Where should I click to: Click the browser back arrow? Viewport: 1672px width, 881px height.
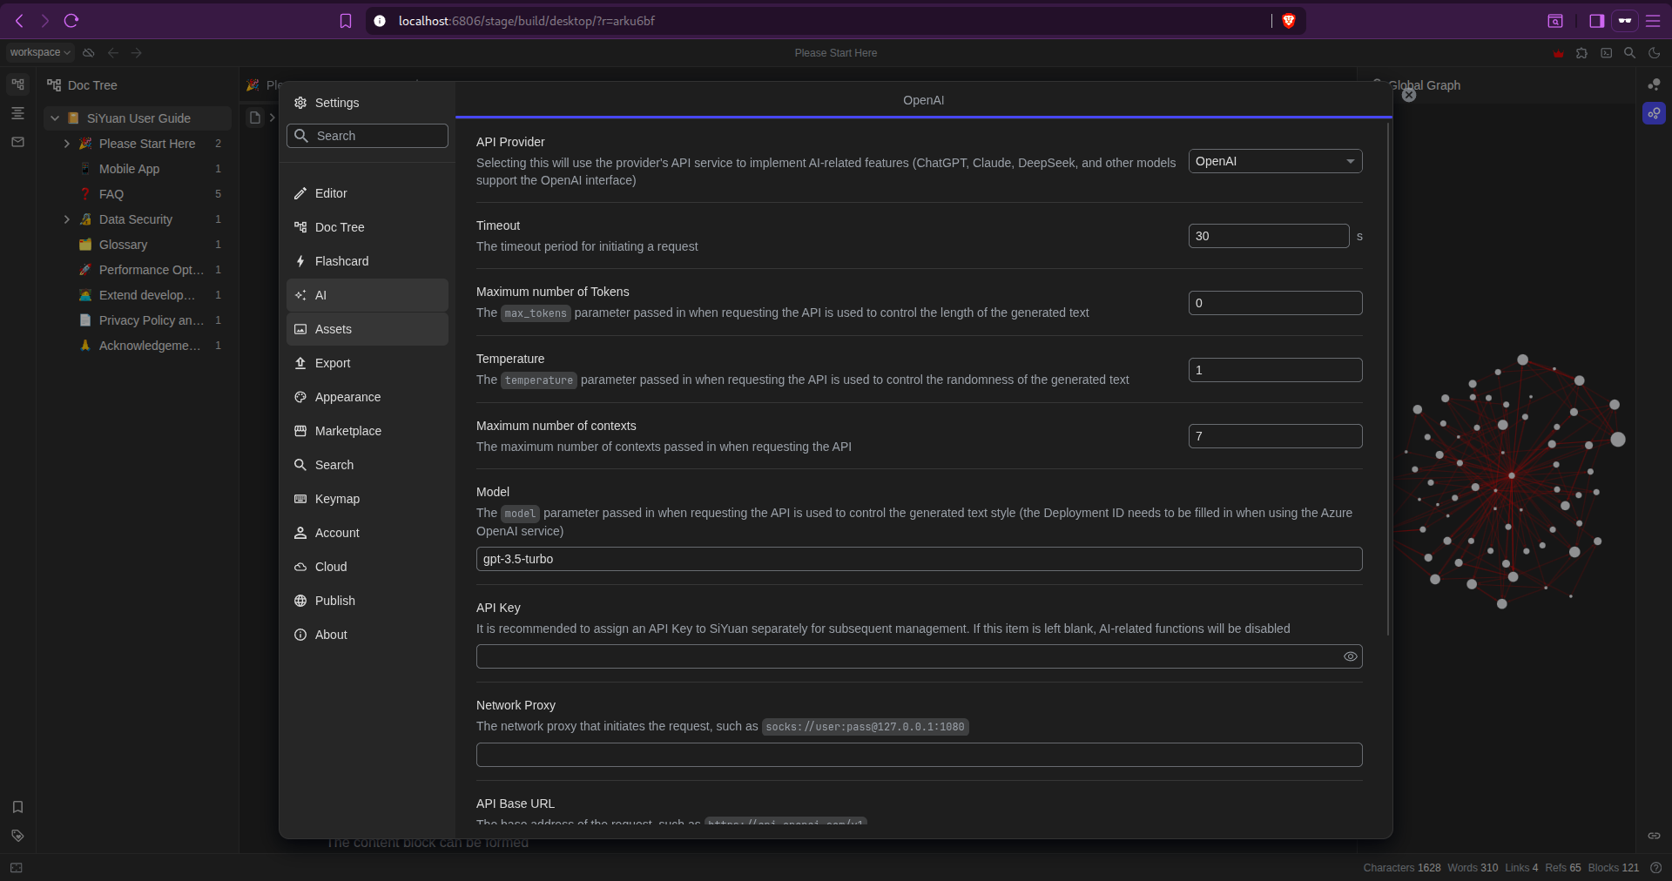pyautogui.click(x=19, y=21)
